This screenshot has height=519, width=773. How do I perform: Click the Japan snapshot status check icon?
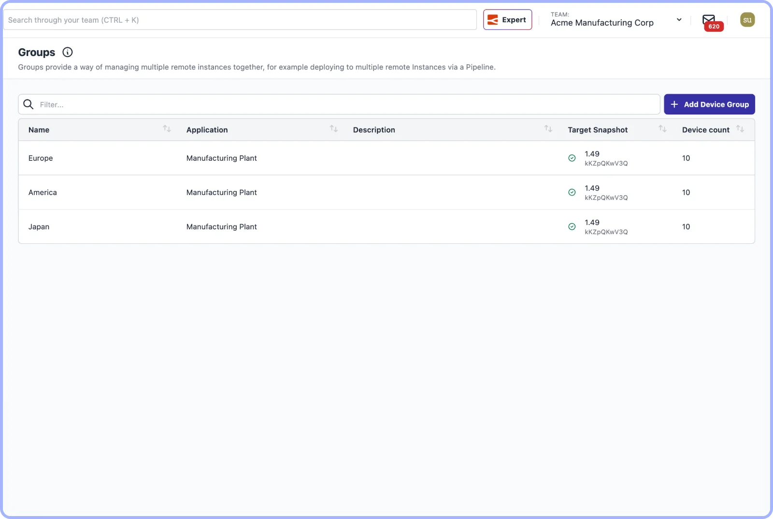572,226
